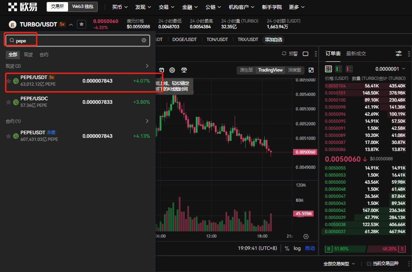Show only sell orders view icon
Viewport: 412px width, 272px height.
pyautogui.click(x=349, y=69)
